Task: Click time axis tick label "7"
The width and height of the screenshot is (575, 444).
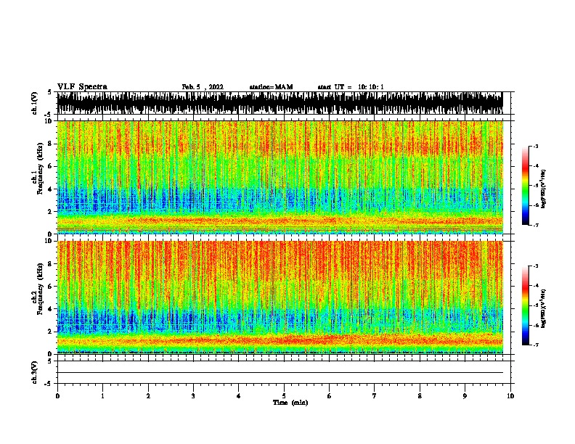Action: click(375, 396)
